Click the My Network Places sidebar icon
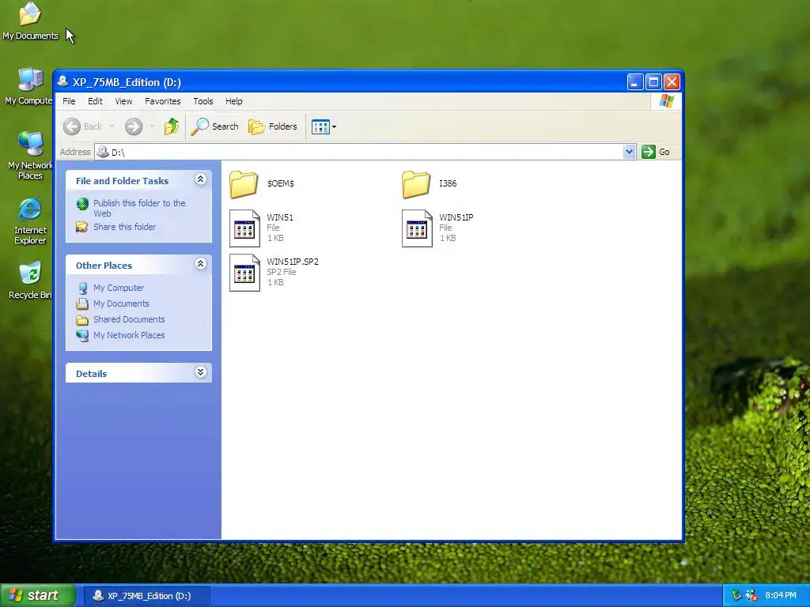The image size is (810, 607). 82,335
